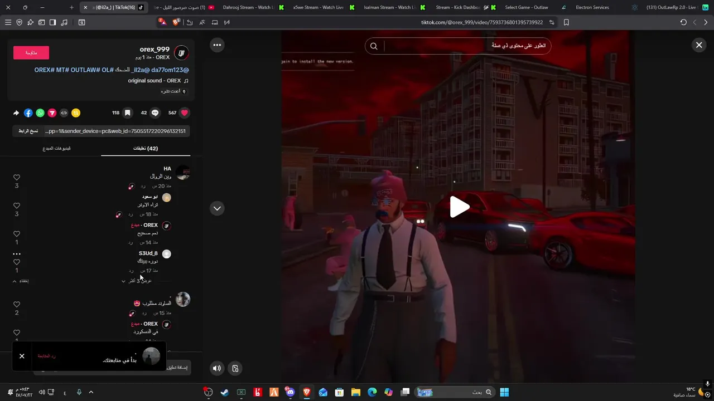714x401 pixels.
Task: Share the video to WhatsApp
Action: (40, 113)
